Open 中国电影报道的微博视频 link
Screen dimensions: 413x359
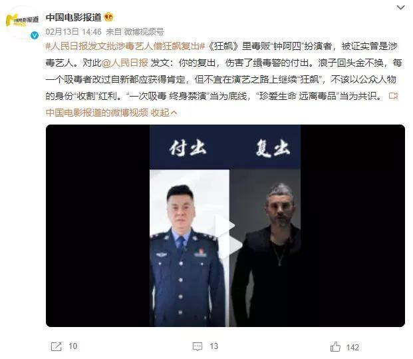(x=97, y=113)
